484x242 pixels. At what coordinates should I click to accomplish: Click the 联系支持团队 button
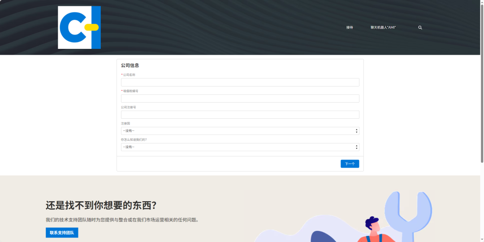tap(62, 233)
